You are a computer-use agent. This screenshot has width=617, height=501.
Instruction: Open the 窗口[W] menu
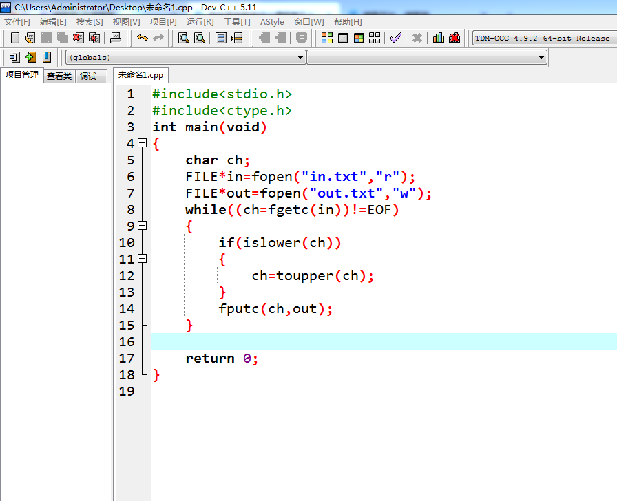point(309,21)
